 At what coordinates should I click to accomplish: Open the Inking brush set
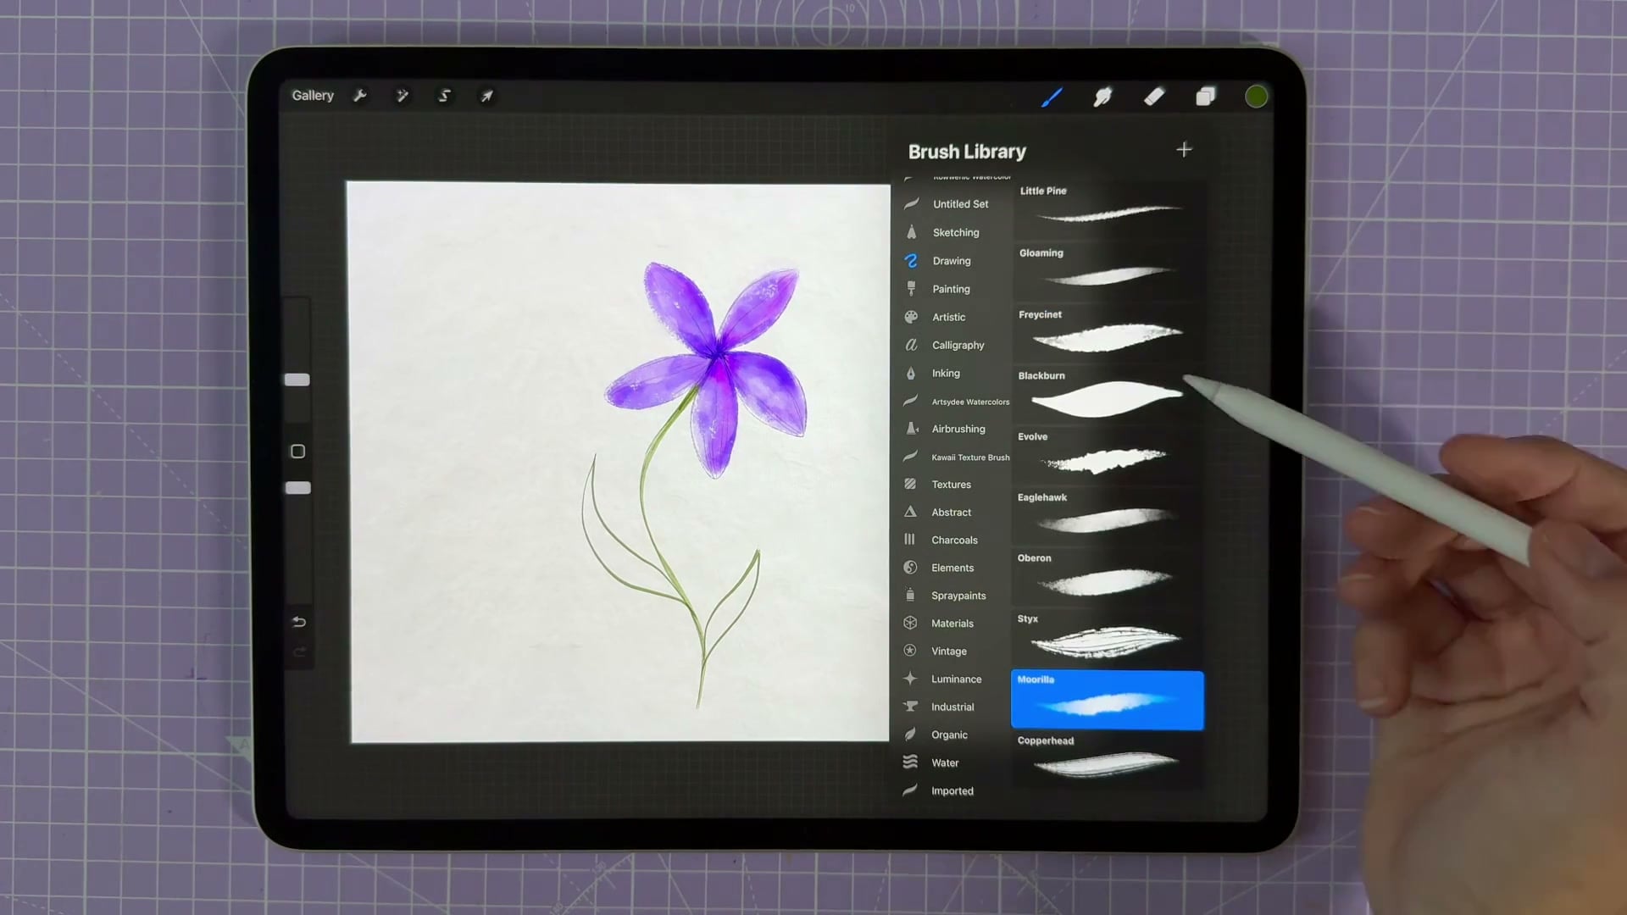coord(955,373)
